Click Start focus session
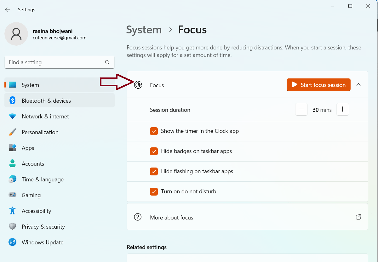 tap(318, 85)
